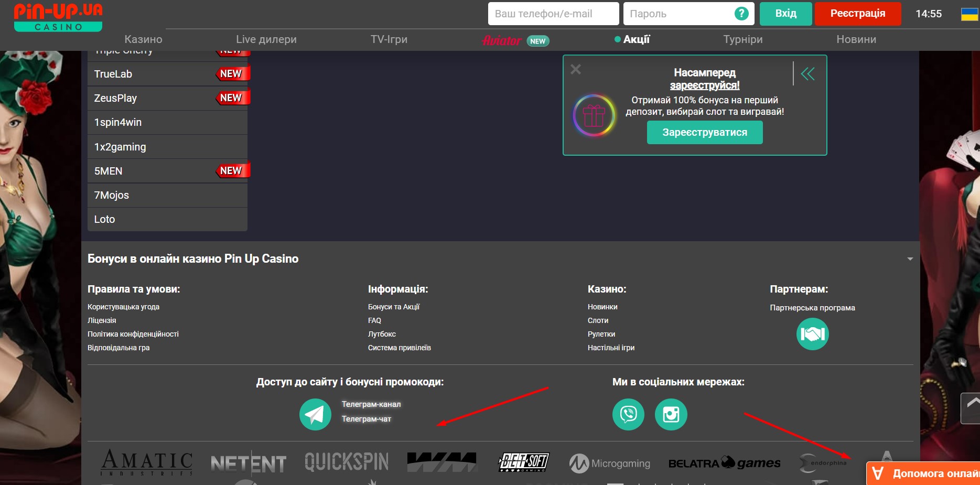
Task: Click the scroll-to-top arrow button
Action: (x=971, y=408)
